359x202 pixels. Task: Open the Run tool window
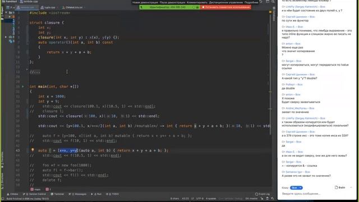coord(96,194)
